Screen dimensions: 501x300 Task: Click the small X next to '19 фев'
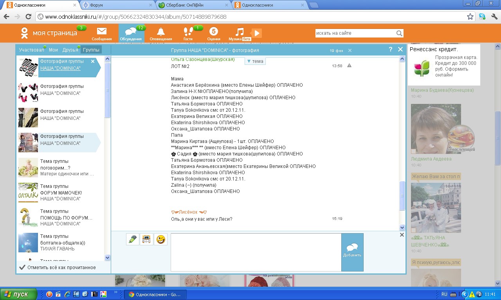pyautogui.click(x=350, y=50)
